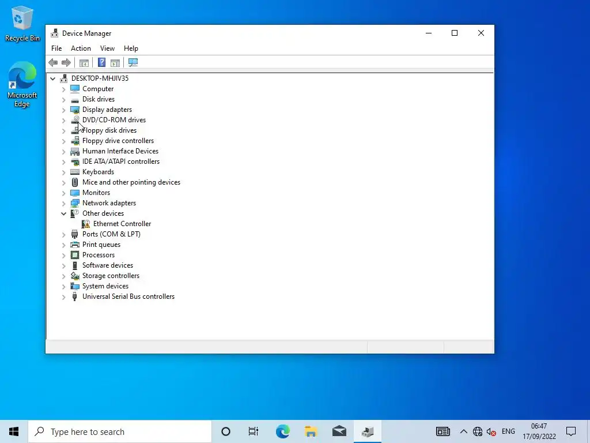The width and height of the screenshot is (590, 443).
Task: Collapse the DESKTOP-MHJIV35 root node
Action: point(52,78)
